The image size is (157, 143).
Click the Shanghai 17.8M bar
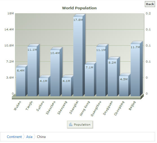78,56
